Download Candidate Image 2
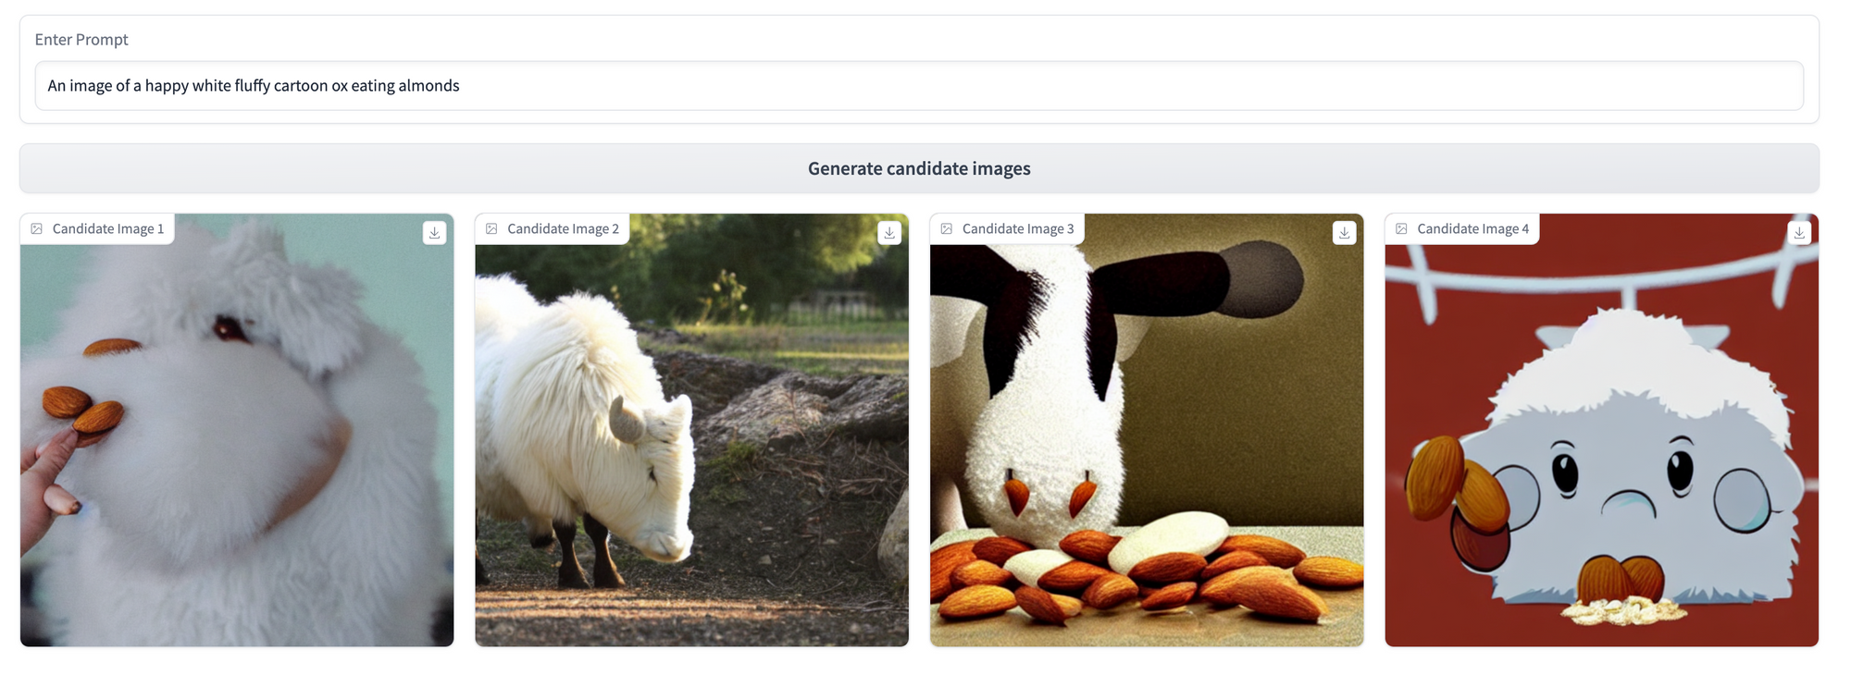The image size is (1851, 675). (x=889, y=232)
